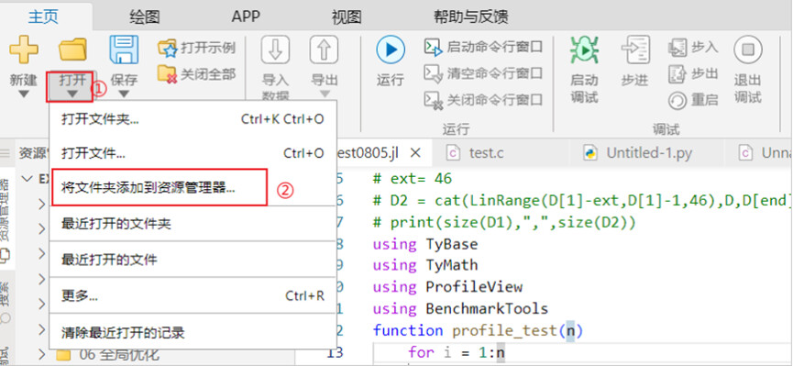Click code line using BenchmarkTools

point(460,308)
